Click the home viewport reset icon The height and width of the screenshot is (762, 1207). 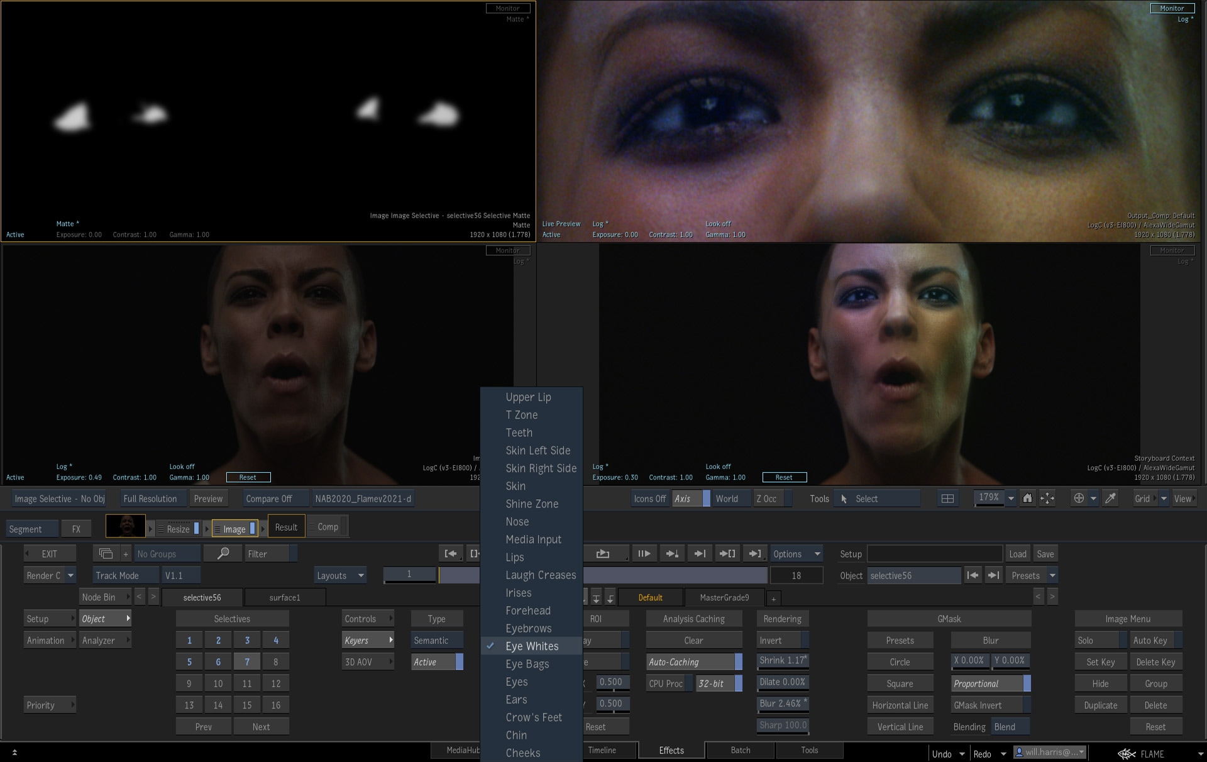(x=1027, y=499)
